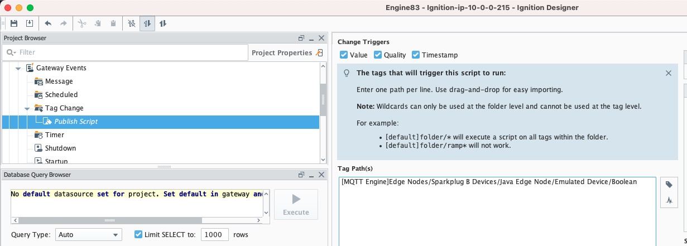Toggle the Quality change trigger checkbox
The image size is (687, 246).
coord(378,55)
